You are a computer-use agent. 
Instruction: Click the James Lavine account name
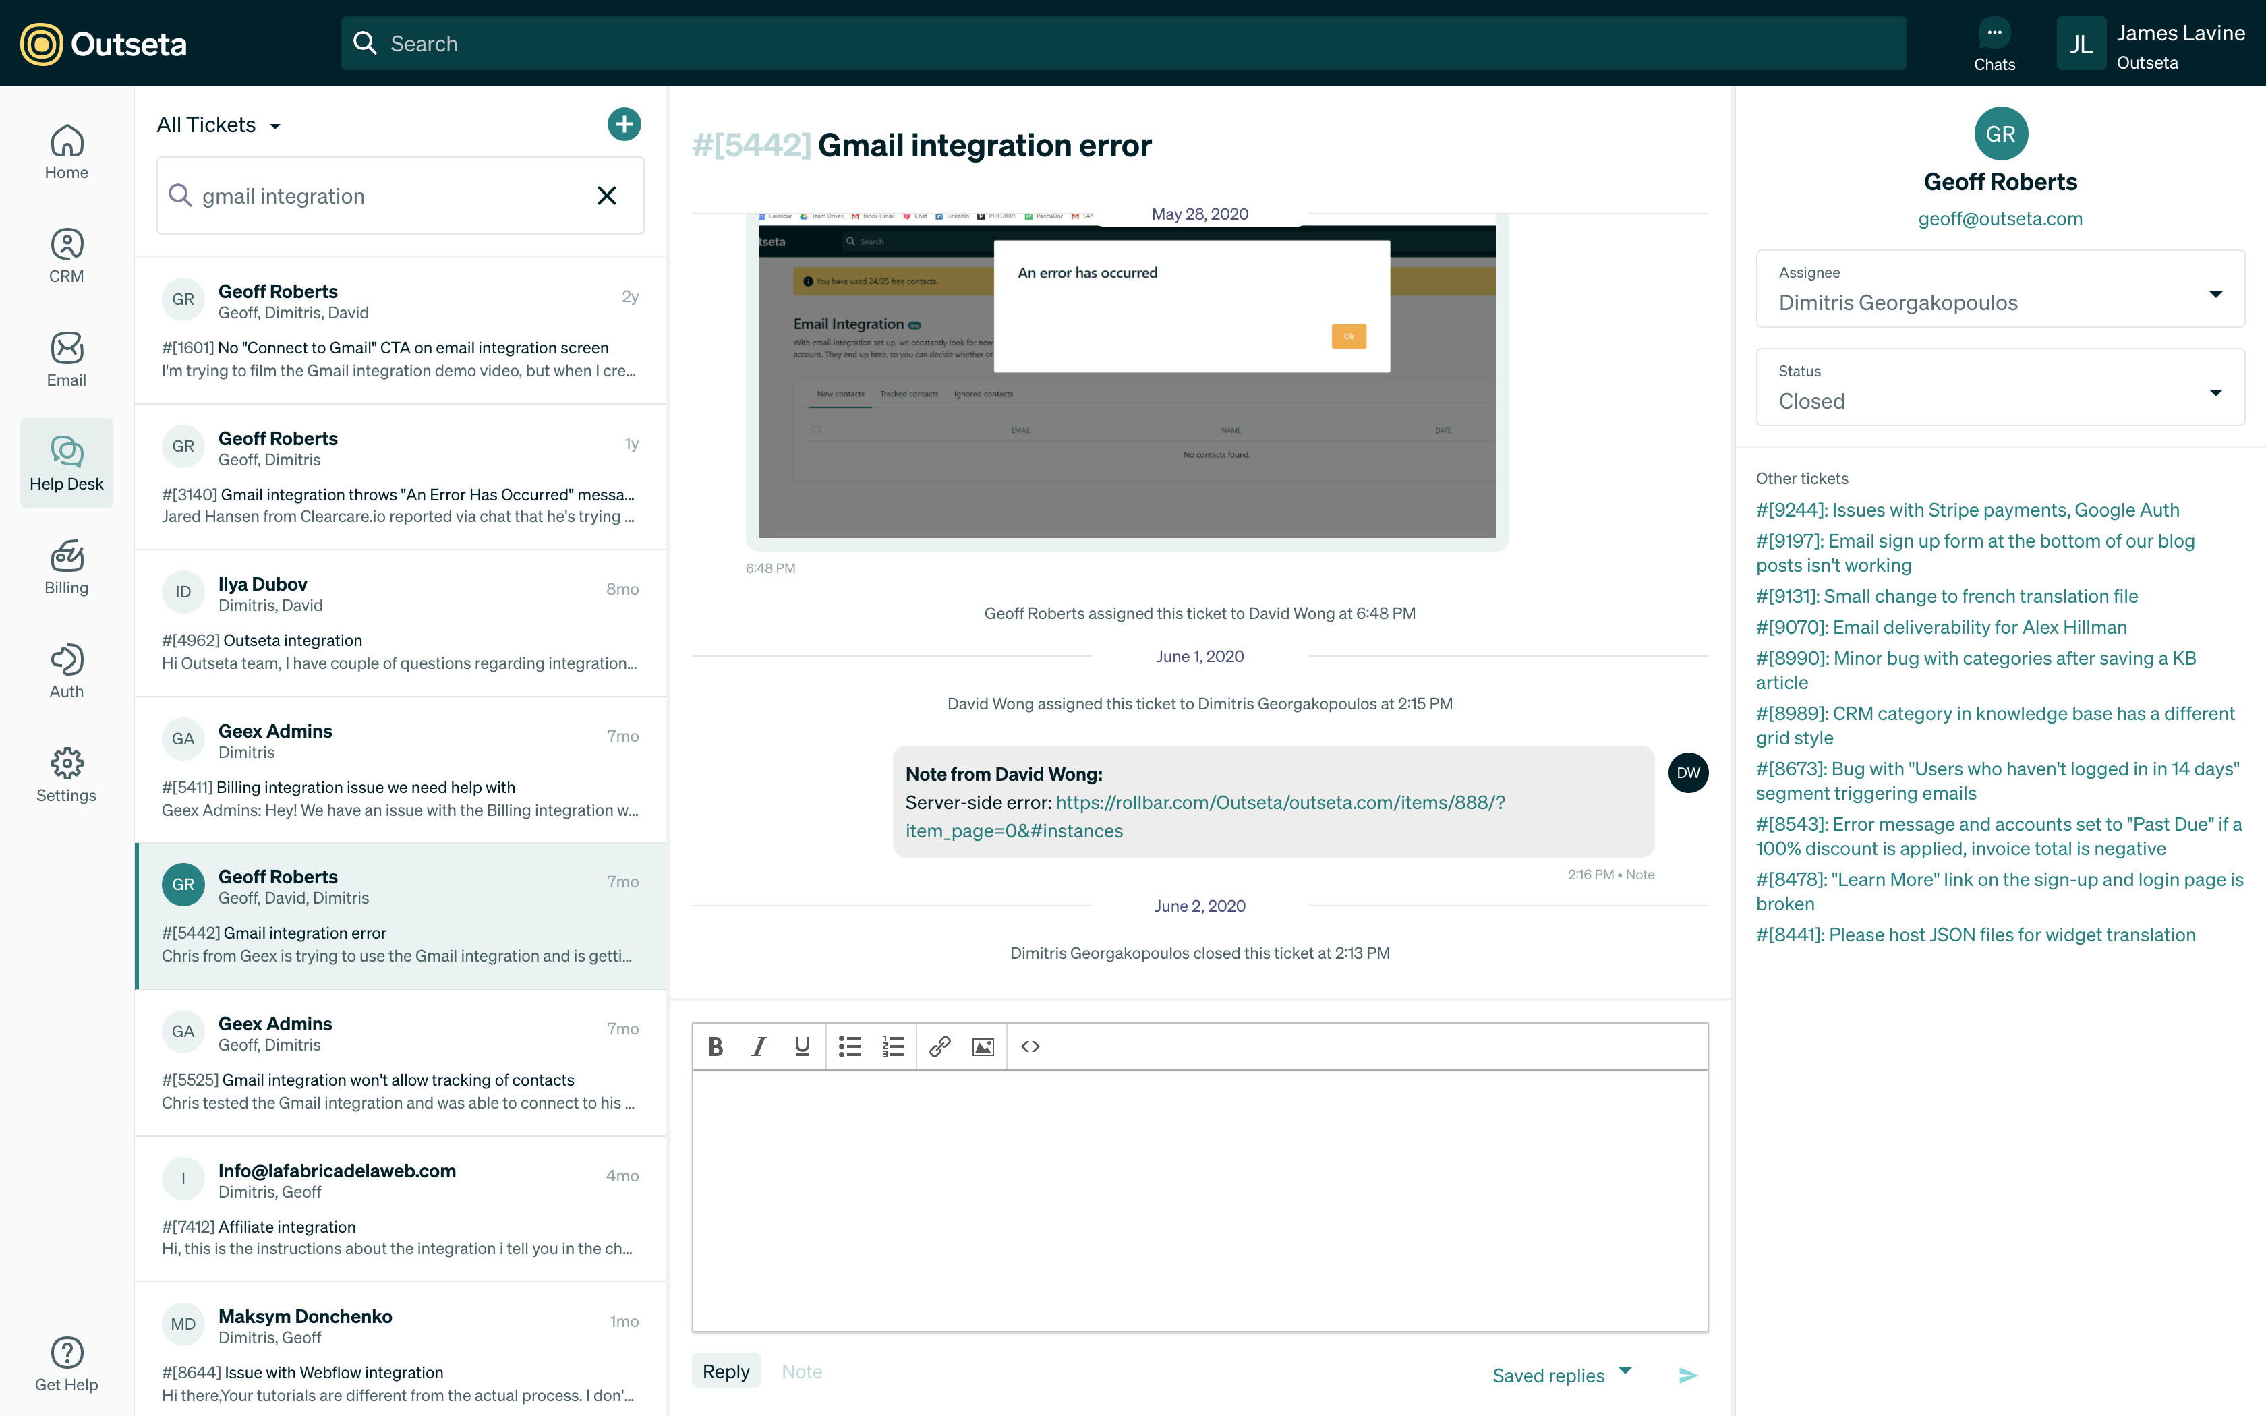click(2180, 33)
